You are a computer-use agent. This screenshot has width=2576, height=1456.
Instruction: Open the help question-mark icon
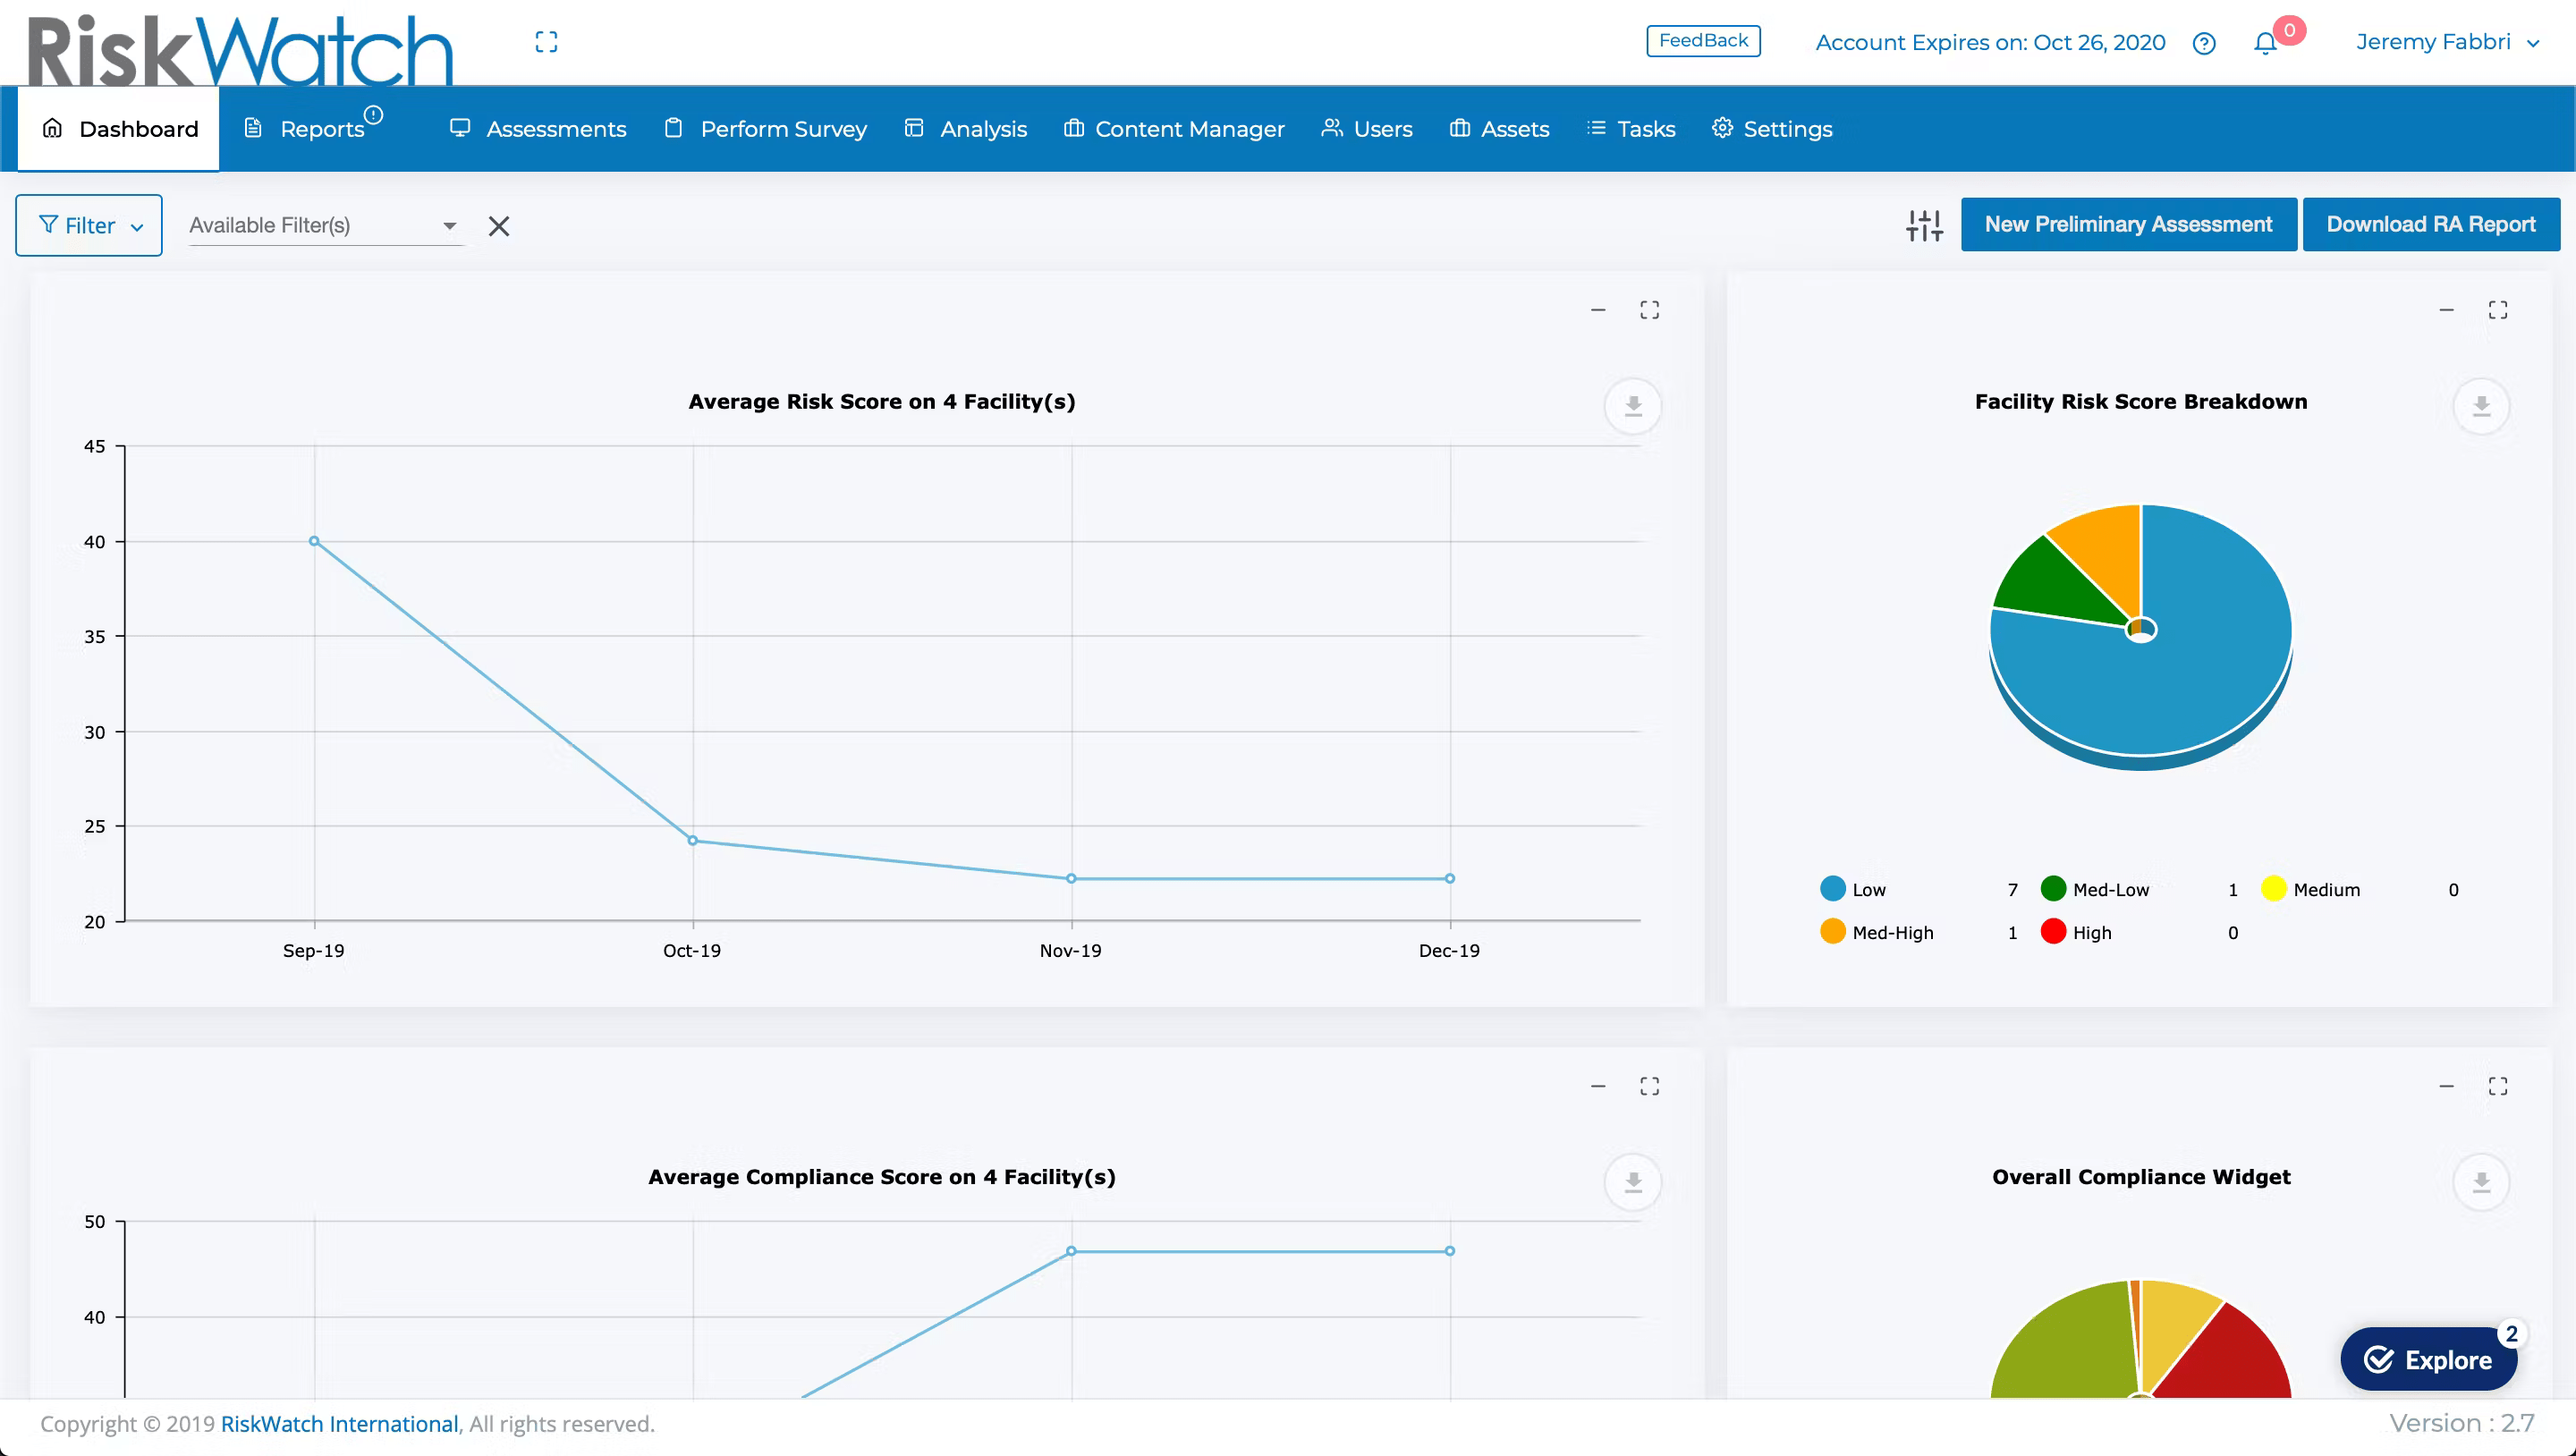2204,44
